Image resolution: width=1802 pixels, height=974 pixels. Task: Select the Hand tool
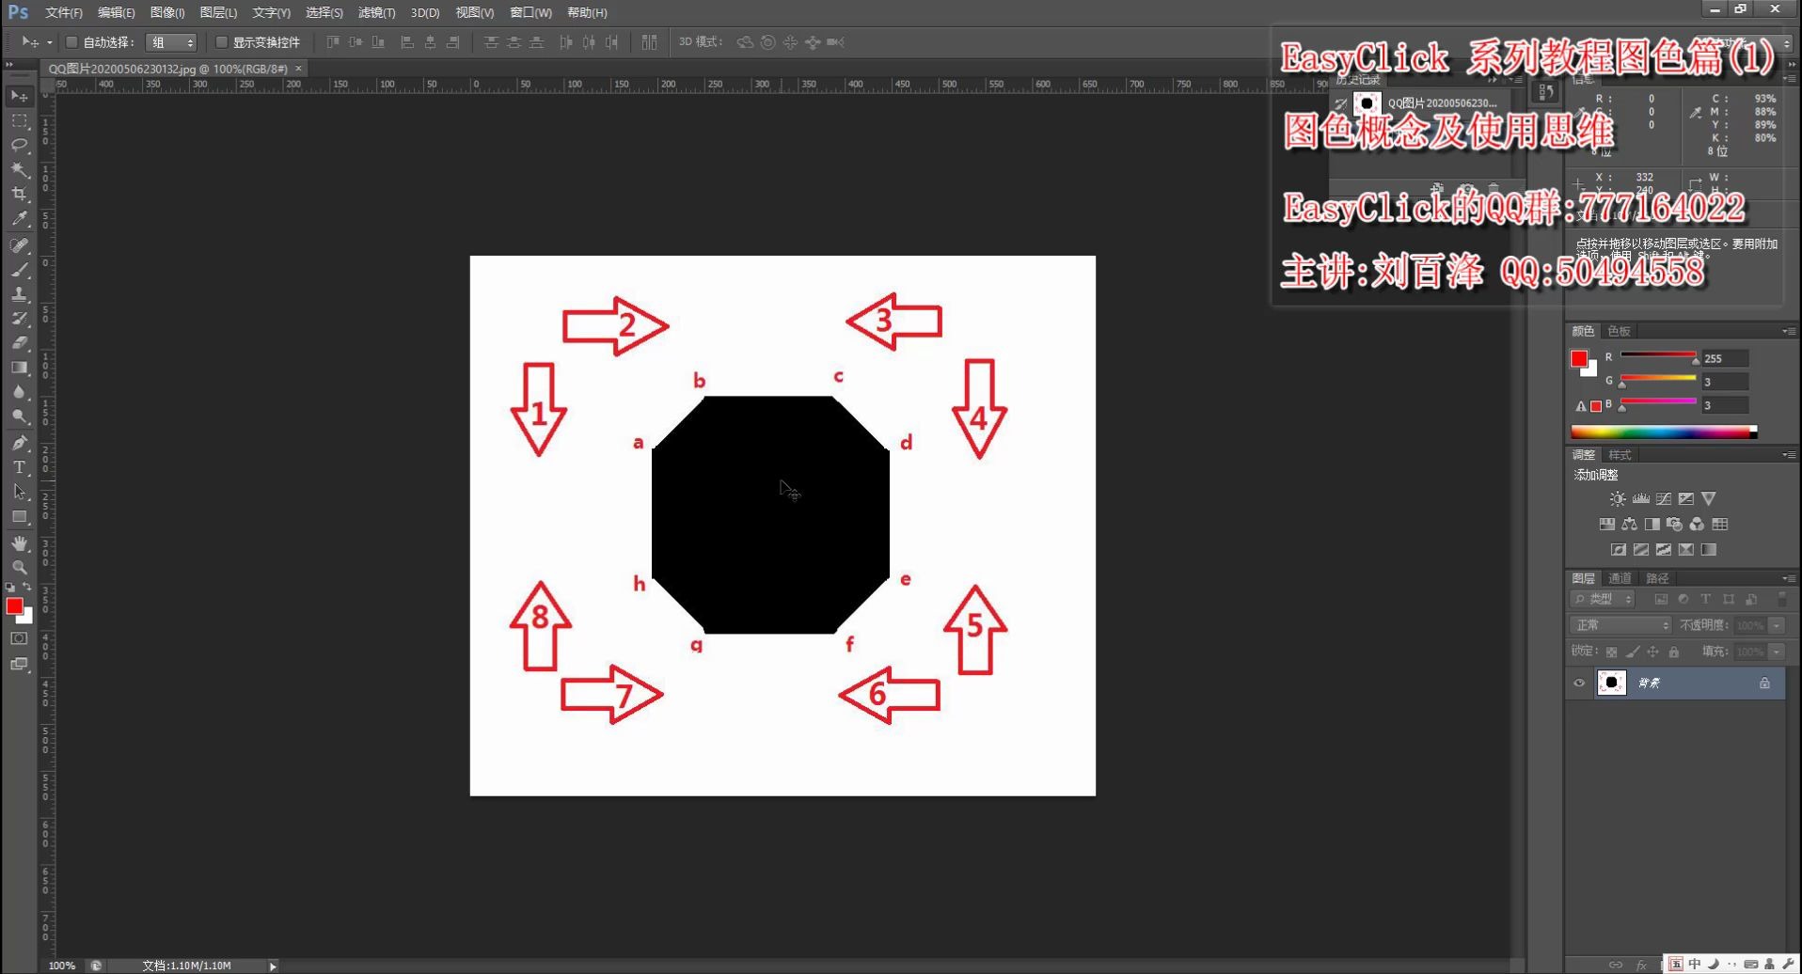(19, 543)
